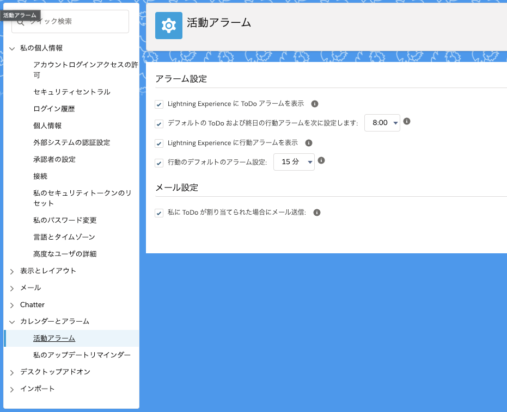Open the 15 分 reminder dropdown
Screen dimensions: 507x412
tap(294, 161)
